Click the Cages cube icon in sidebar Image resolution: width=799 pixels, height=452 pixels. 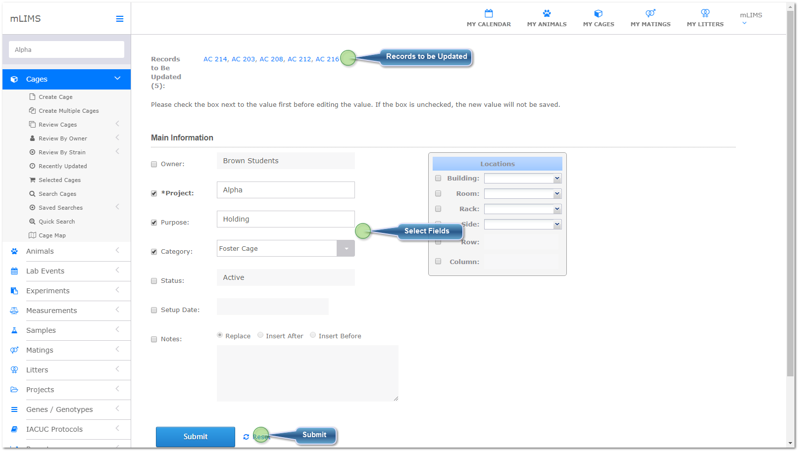click(14, 79)
